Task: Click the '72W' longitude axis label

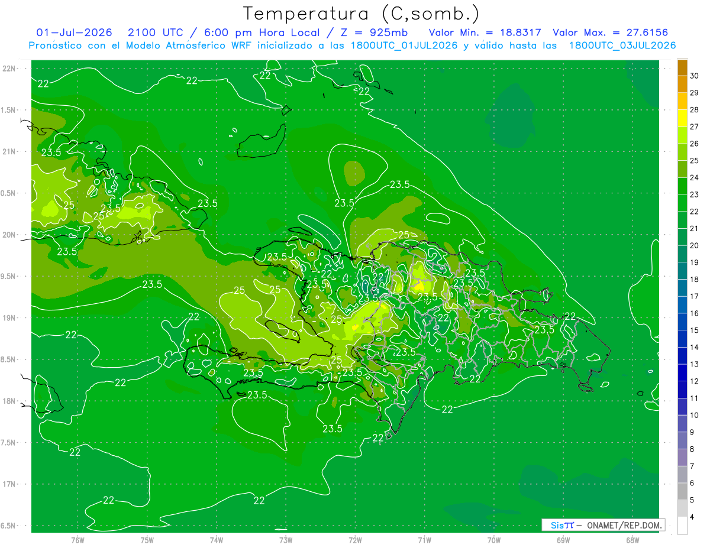Action: point(355,540)
